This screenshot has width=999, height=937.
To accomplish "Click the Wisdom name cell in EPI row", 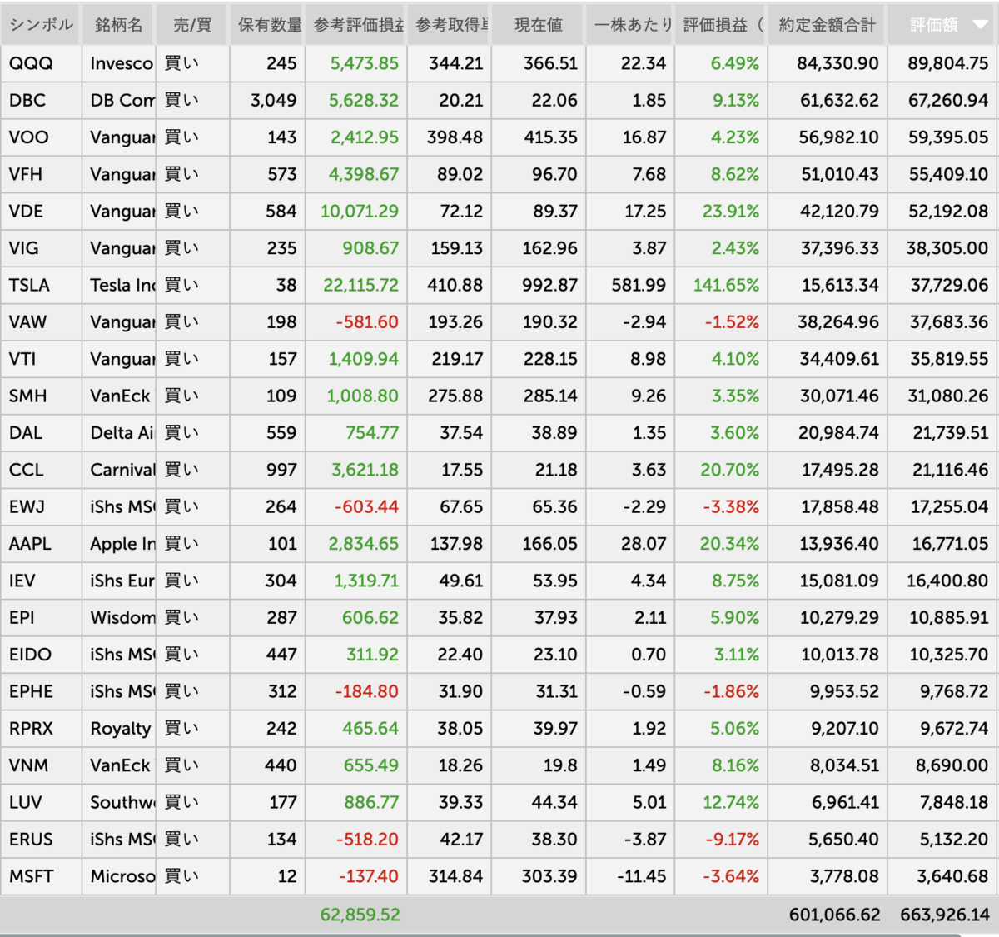I will pos(119,617).
